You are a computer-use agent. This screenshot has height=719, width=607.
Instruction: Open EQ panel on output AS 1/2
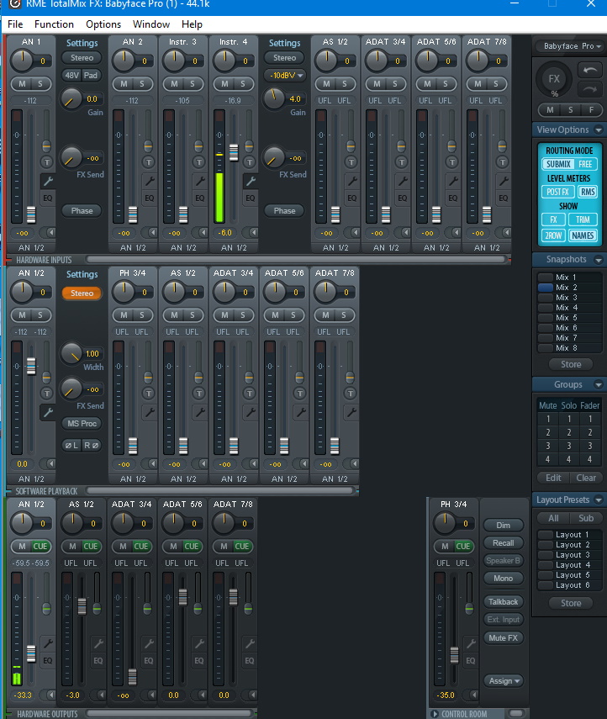point(98,661)
